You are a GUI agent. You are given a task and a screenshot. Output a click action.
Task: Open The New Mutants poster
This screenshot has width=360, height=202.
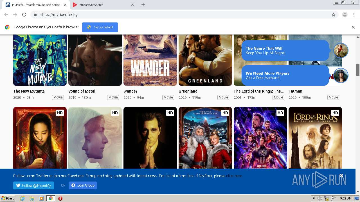(40, 60)
